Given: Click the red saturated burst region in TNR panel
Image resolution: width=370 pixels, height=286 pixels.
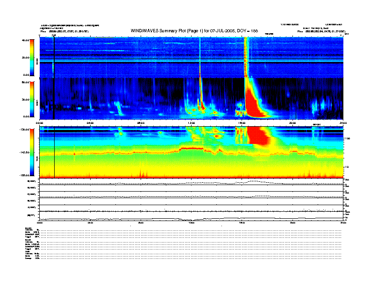Looking at the screenshot, I should pyautogui.click(x=259, y=135).
